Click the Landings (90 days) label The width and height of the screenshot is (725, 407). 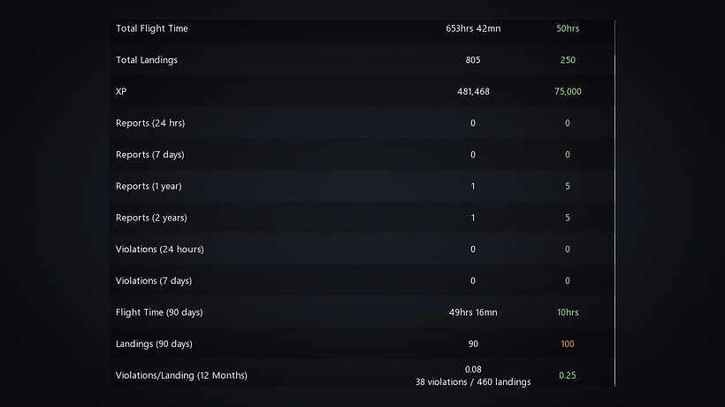tap(154, 344)
